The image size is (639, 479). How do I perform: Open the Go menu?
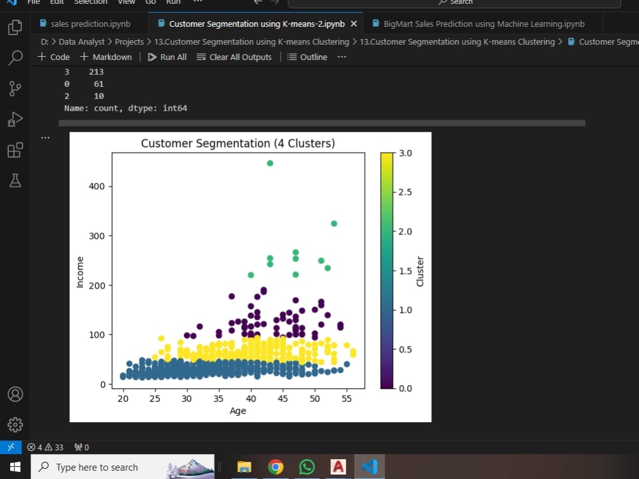(x=151, y=2)
